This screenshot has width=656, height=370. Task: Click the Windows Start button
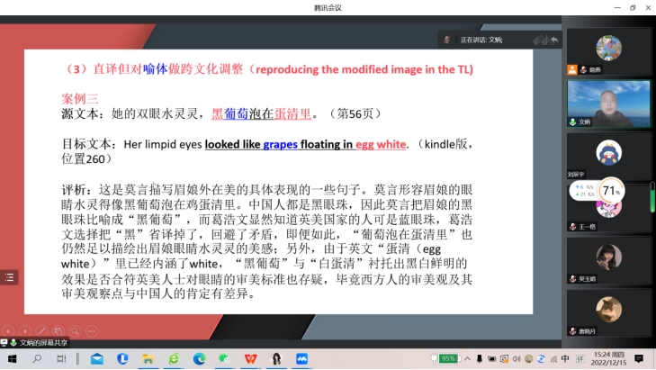coord(12,358)
